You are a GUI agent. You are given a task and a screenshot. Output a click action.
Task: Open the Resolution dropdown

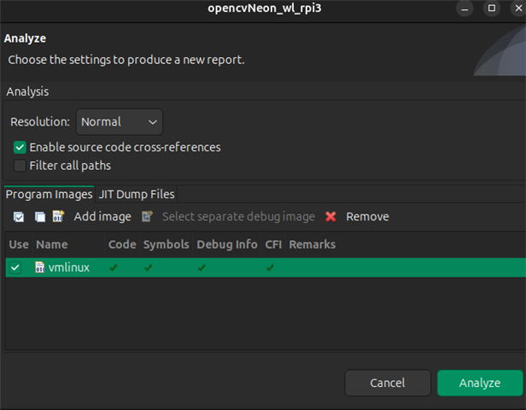[120, 122]
